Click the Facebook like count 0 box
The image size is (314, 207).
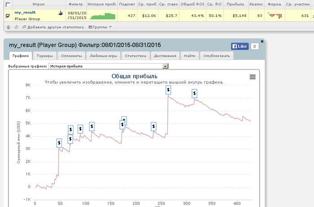pos(254,47)
